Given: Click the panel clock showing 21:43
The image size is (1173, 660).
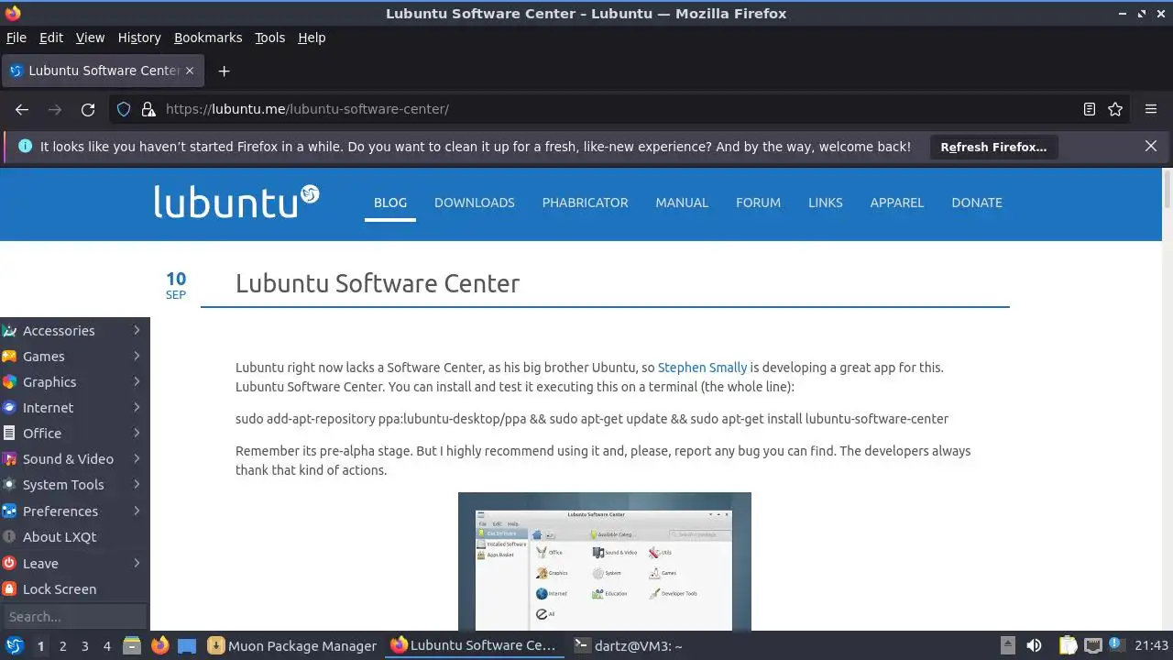Looking at the screenshot, I should pos(1151,645).
